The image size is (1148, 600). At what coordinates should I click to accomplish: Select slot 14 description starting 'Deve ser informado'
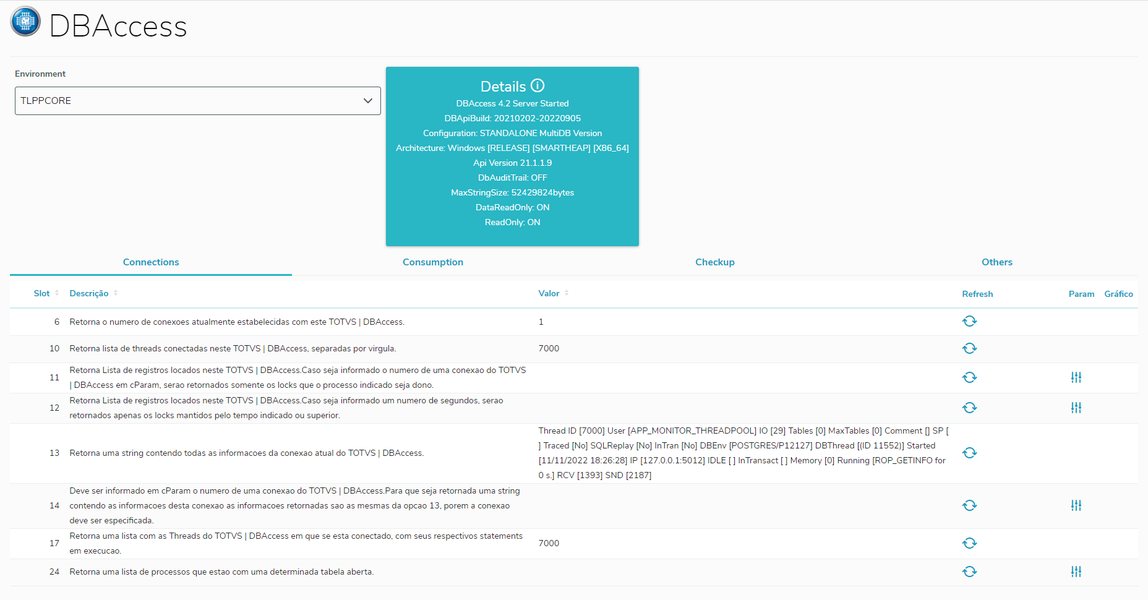coord(294,505)
